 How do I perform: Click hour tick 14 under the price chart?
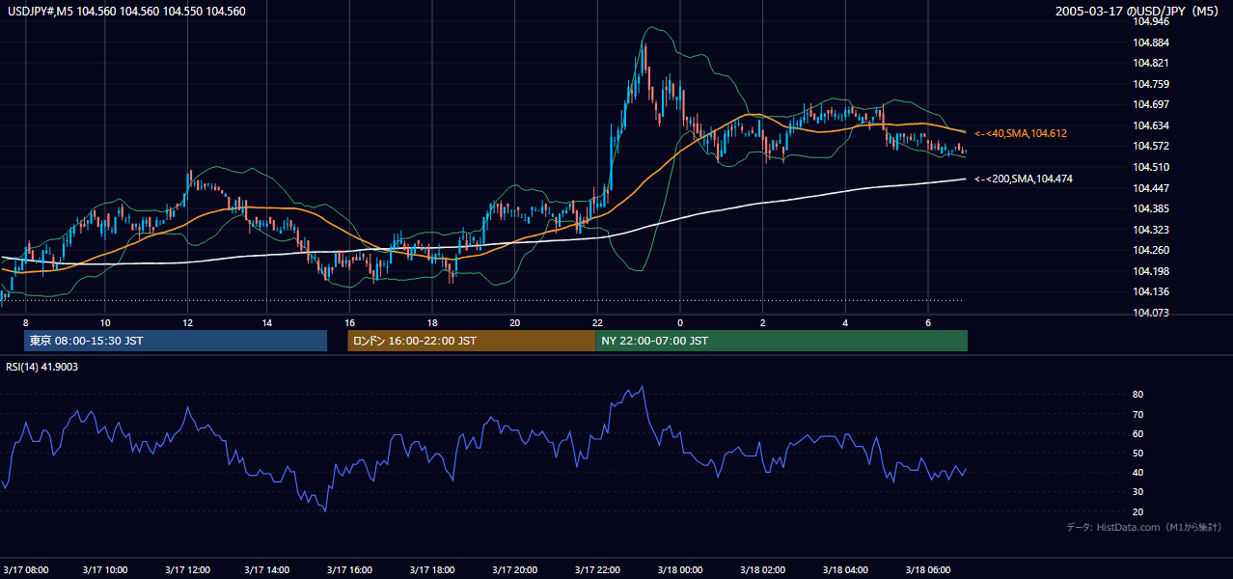click(266, 322)
